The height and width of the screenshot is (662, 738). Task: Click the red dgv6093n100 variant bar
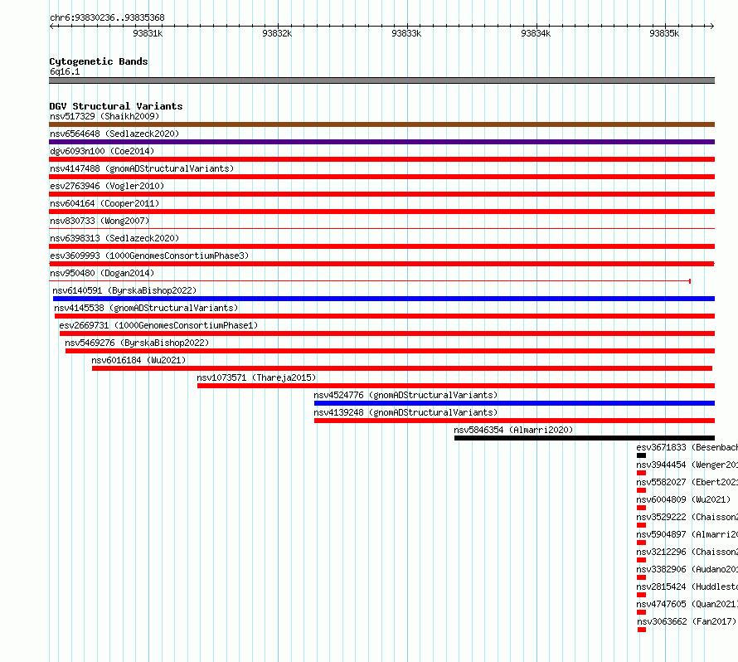click(381, 159)
